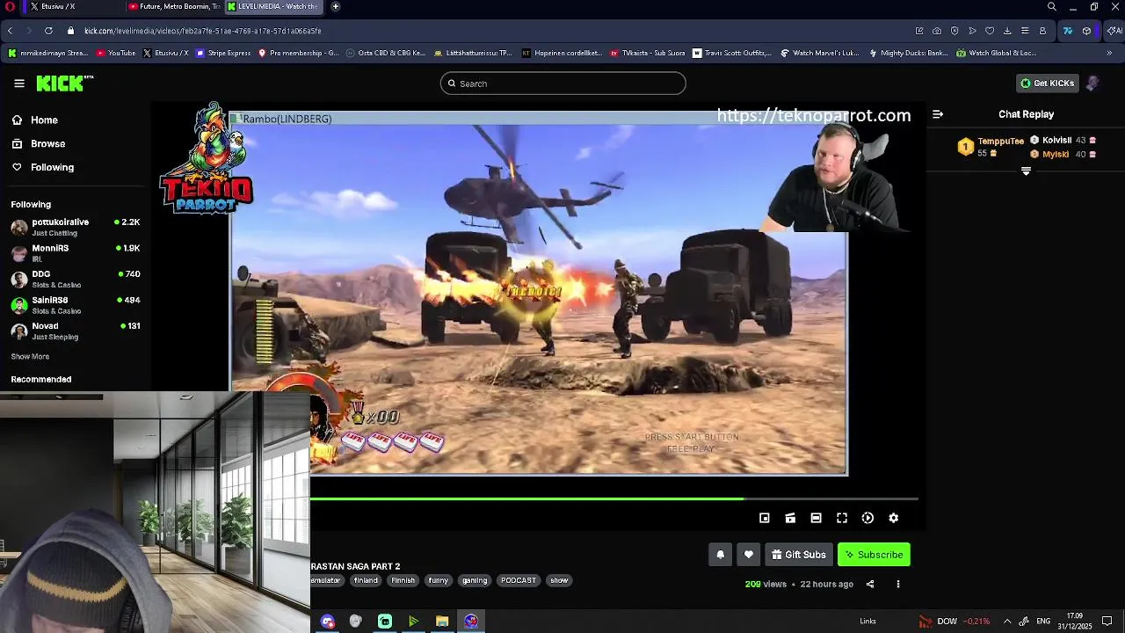Screen dimensions: 1125x633
Task: Share the video via share icon
Action: coord(870,584)
